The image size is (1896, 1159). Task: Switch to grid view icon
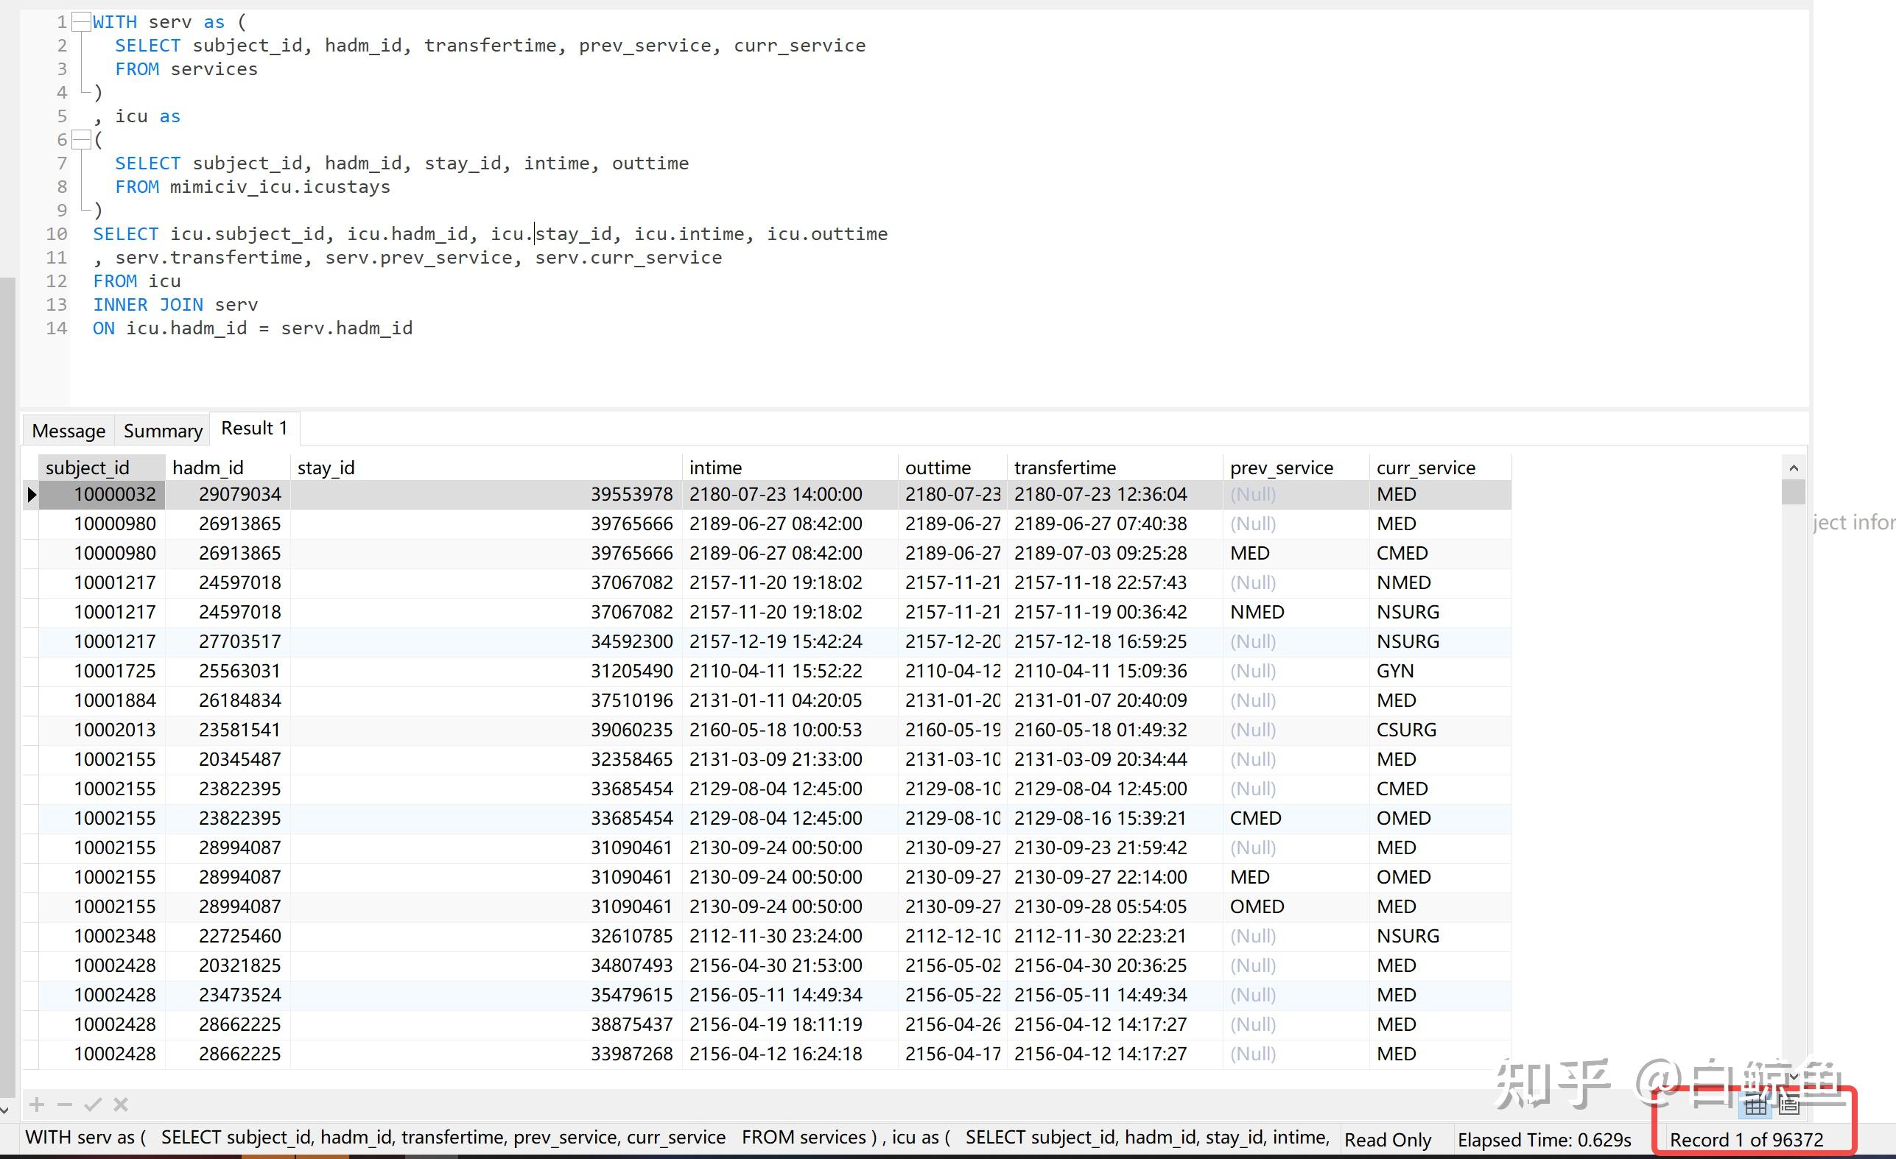(x=1755, y=1106)
